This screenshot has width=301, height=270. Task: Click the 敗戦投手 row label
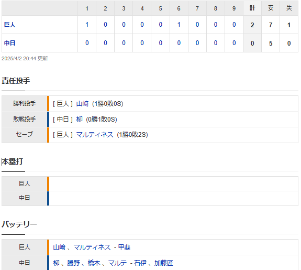point(25,119)
